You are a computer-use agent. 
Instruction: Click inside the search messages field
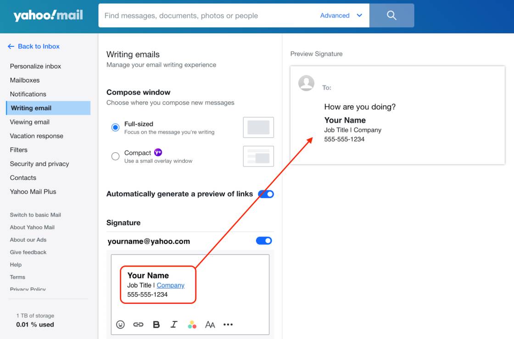point(207,15)
